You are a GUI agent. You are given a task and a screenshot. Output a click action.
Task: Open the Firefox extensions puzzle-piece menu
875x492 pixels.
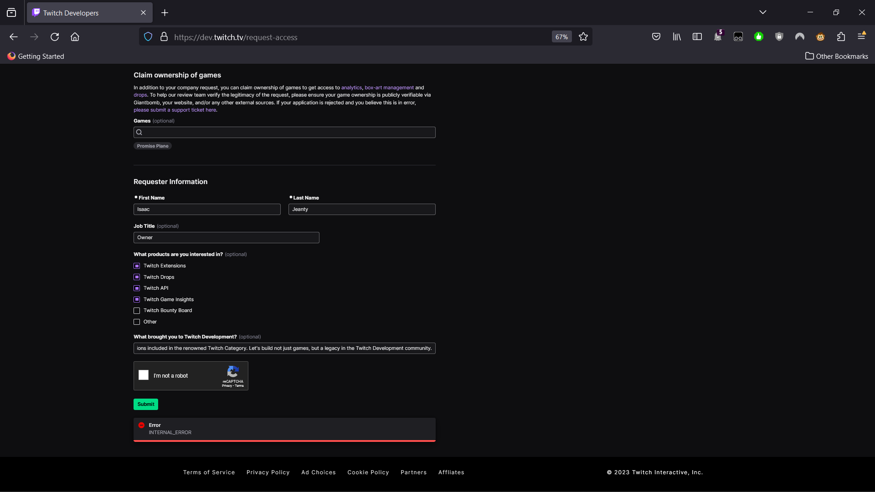pos(841,36)
